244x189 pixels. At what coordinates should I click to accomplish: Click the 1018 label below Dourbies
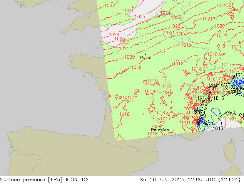click(x=152, y=134)
